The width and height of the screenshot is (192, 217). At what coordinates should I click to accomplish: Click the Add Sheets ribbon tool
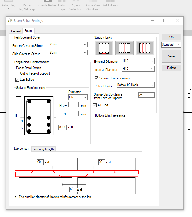pos(111,5)
